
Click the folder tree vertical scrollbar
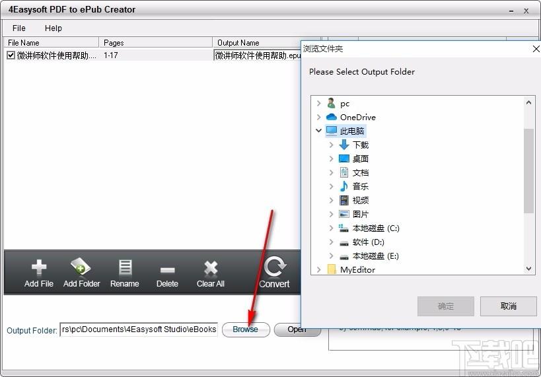(x=528, y=172)
